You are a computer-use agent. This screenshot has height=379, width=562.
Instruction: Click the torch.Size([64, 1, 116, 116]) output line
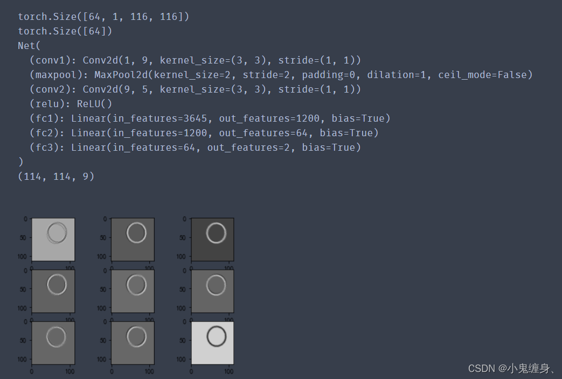pyautogui.click(x=103, y=17)
